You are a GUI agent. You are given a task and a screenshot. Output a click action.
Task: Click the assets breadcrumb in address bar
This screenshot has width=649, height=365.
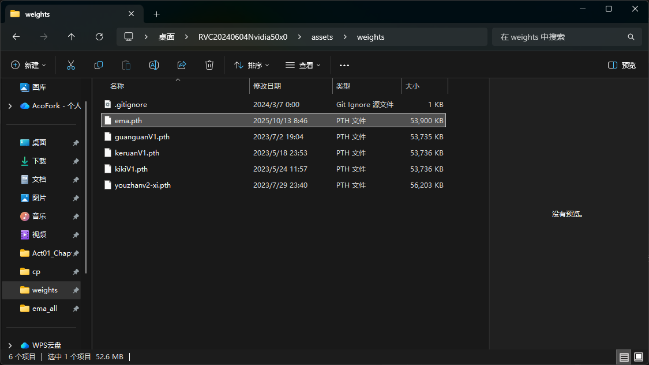[322, 37]
